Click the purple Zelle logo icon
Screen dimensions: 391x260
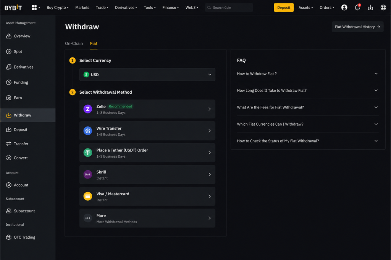coord(88,109)
